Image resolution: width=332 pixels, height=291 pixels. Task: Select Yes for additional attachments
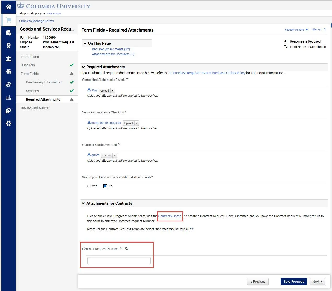[x=89, y=186]
